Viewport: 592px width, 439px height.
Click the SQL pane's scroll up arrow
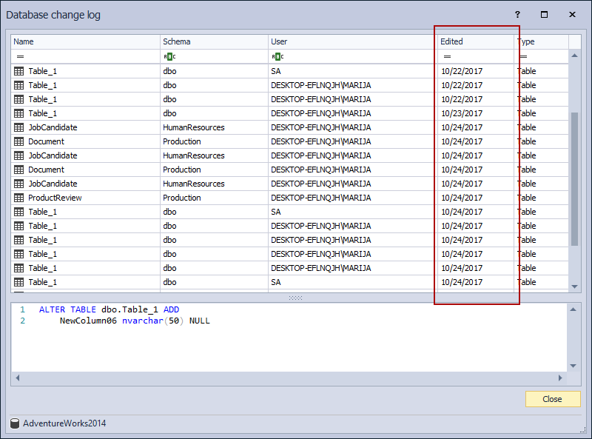(x=573, y=309)
